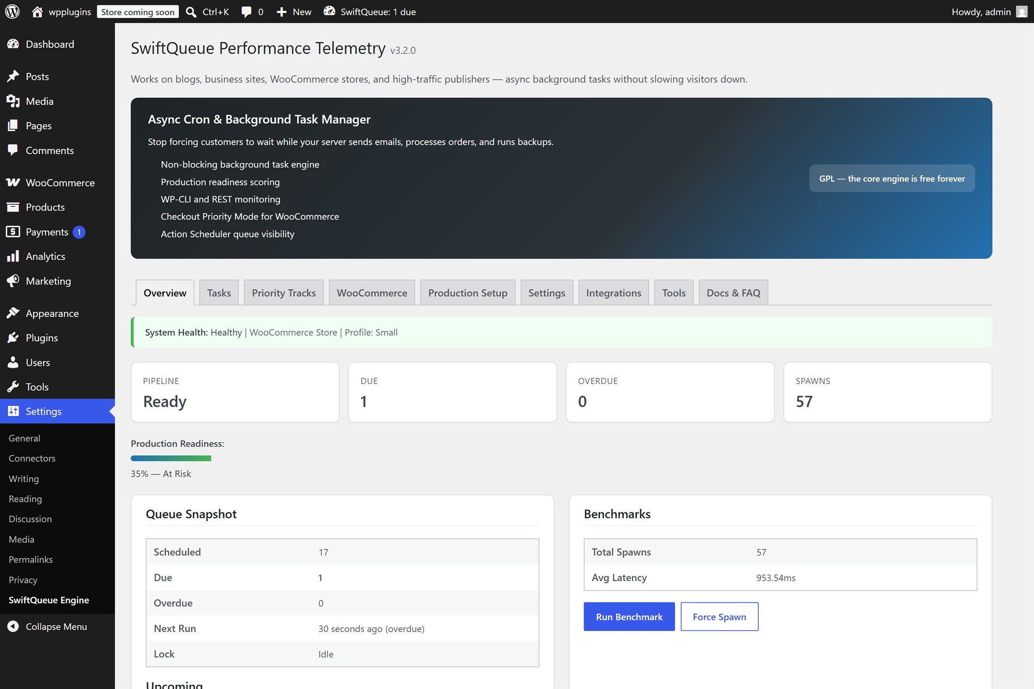Viewport: 1034px width, 689px height.
Task: Click the SwiftQueue gauge icon in admin bar
Action: pos(329,11)
